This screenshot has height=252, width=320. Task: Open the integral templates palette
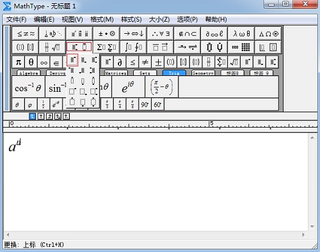133,47
